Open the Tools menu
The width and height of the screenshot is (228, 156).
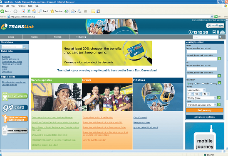click(x=30, y=6)
